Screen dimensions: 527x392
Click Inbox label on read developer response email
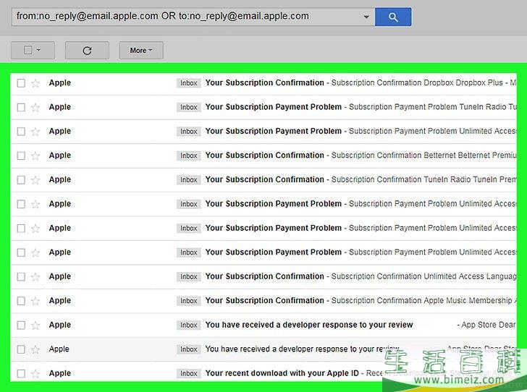[x=188, y=349]
